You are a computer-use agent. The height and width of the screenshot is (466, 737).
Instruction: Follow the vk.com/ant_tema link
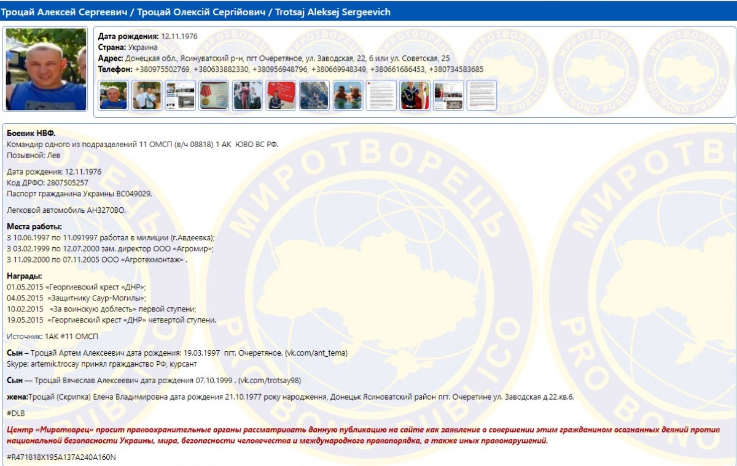point(317,353)
